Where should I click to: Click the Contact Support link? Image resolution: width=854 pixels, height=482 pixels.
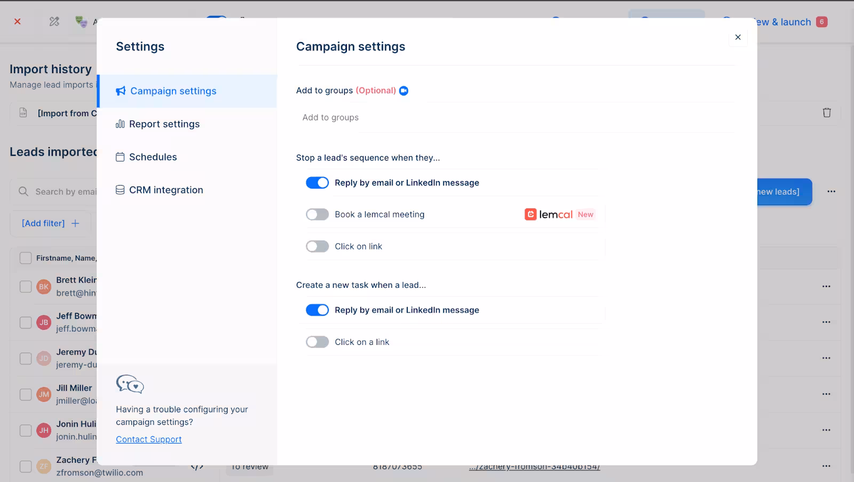point(148,439)
